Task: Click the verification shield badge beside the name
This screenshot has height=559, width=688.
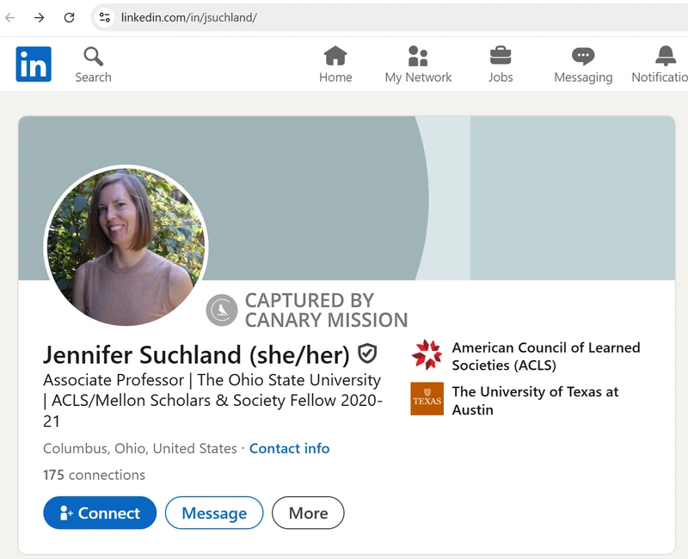Action: [367, 353]
